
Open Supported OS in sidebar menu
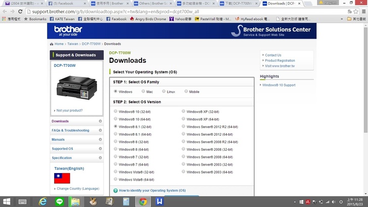point(62,149)
